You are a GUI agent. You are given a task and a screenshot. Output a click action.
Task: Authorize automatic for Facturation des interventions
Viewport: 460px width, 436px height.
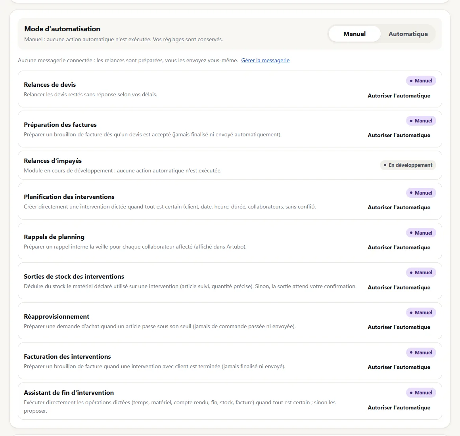pos(399,367)
